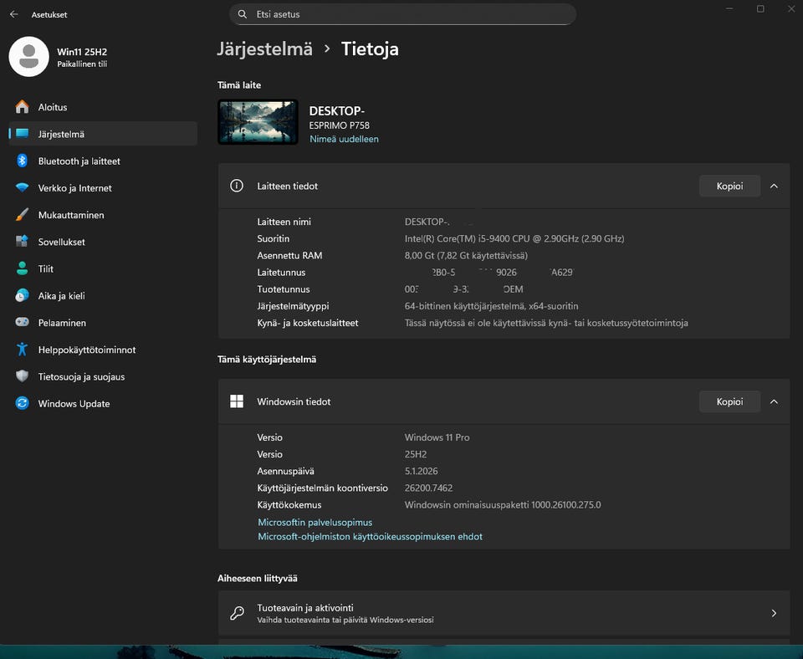Image resolution: width=803 pixels, height=659 pixels.
Task: Open Windows Update via its icon
Action: pyautogui.click(x=23, y=404)
